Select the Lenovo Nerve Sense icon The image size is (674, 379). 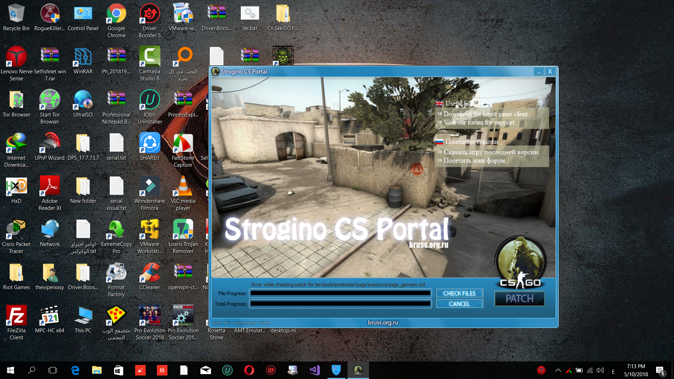point(16,64)
